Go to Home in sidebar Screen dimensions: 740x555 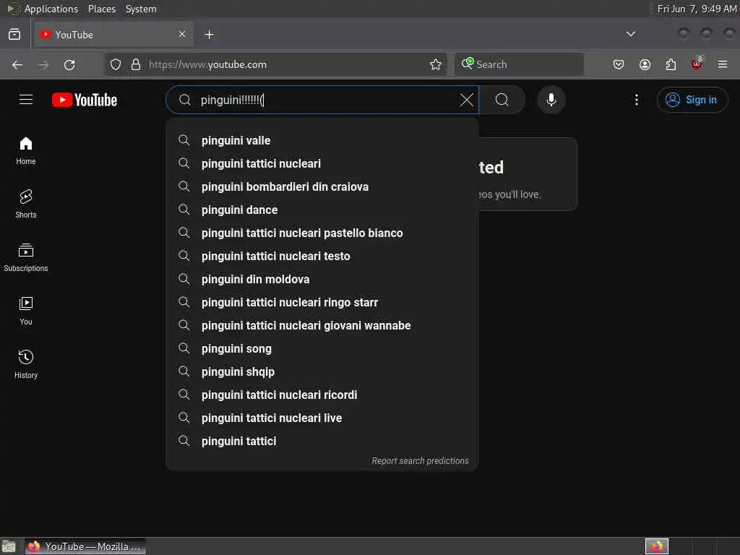[26, 151]
